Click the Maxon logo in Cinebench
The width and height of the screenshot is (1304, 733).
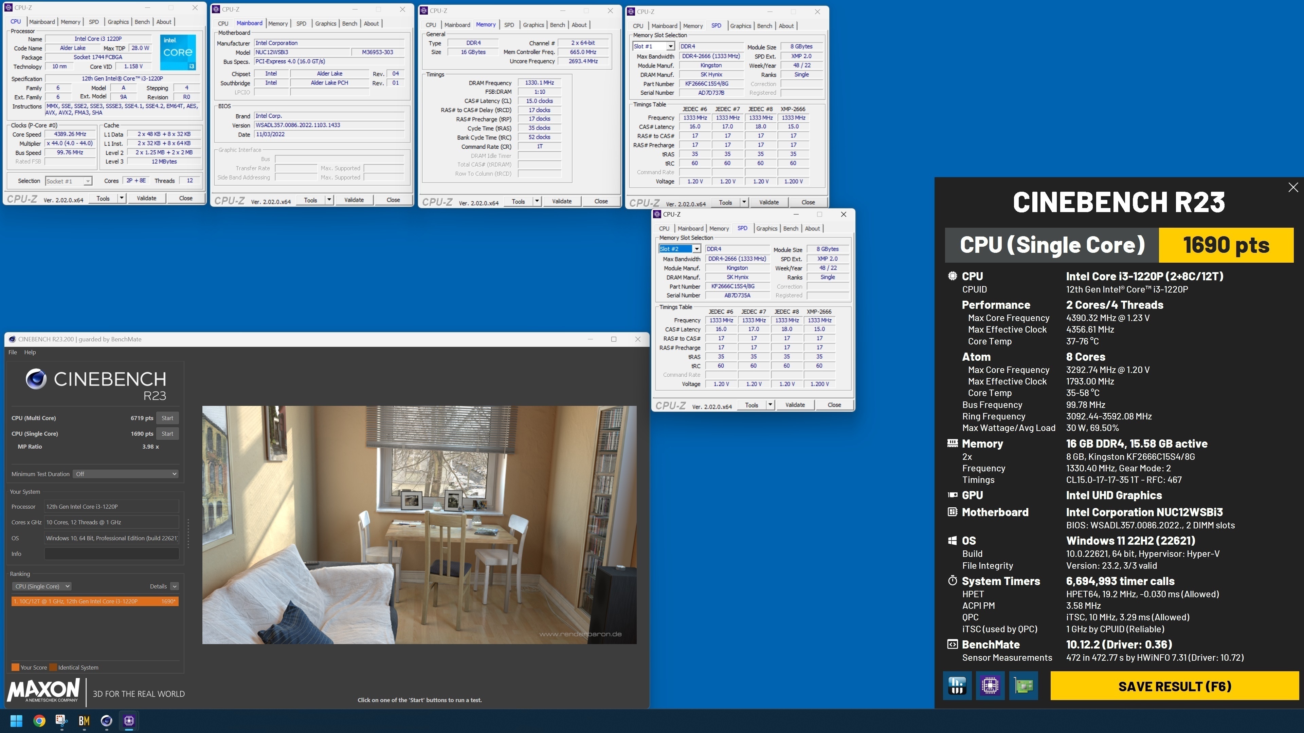click(44, 691)
